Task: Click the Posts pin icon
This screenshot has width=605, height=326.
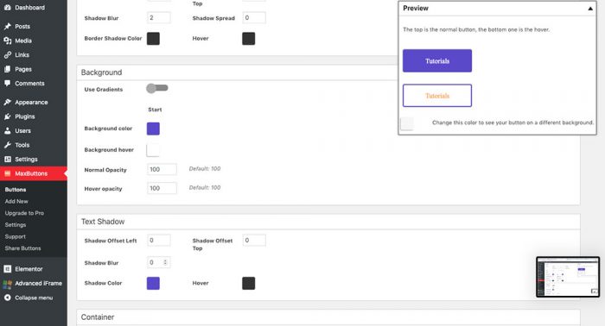Action: click(x=7, y=26)
